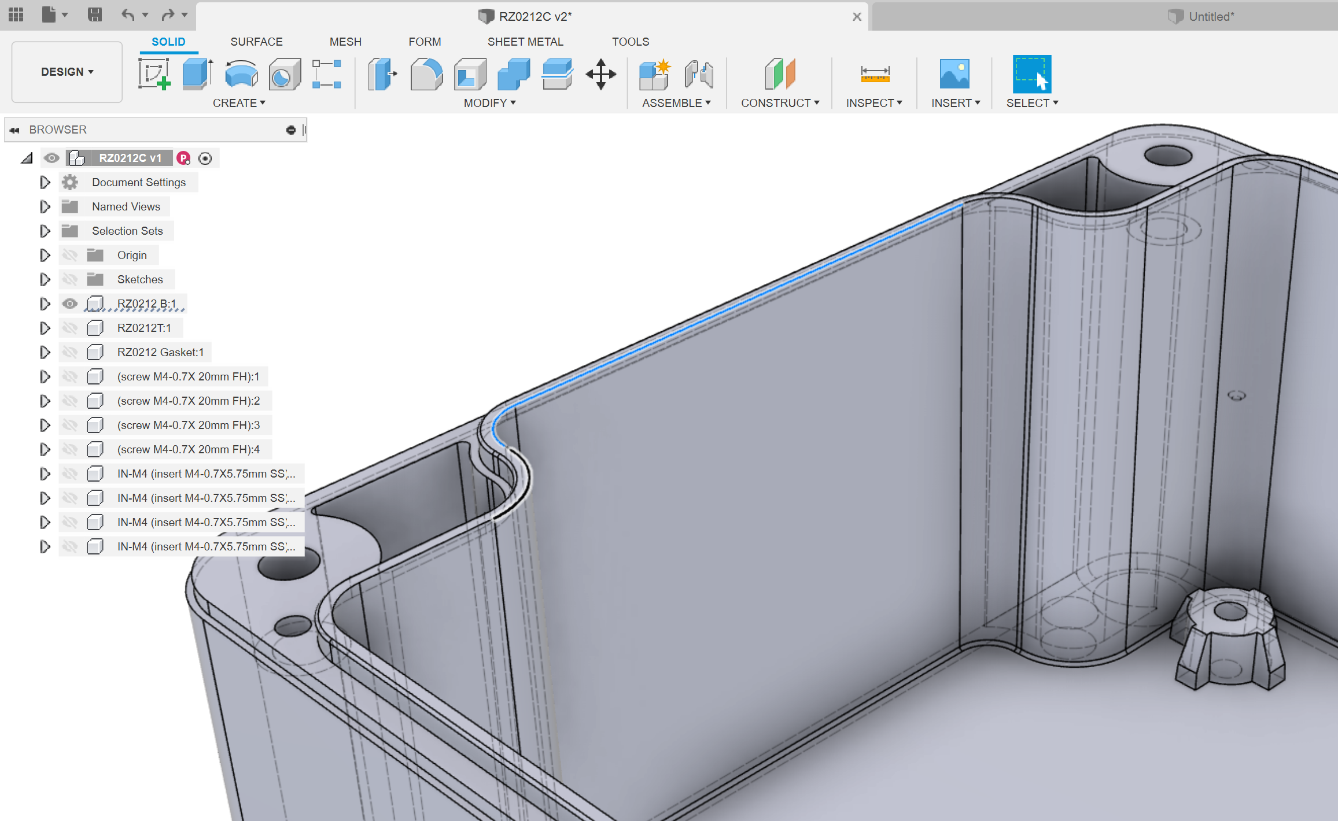Select the Named Views folder item

[x=126, y=206]
